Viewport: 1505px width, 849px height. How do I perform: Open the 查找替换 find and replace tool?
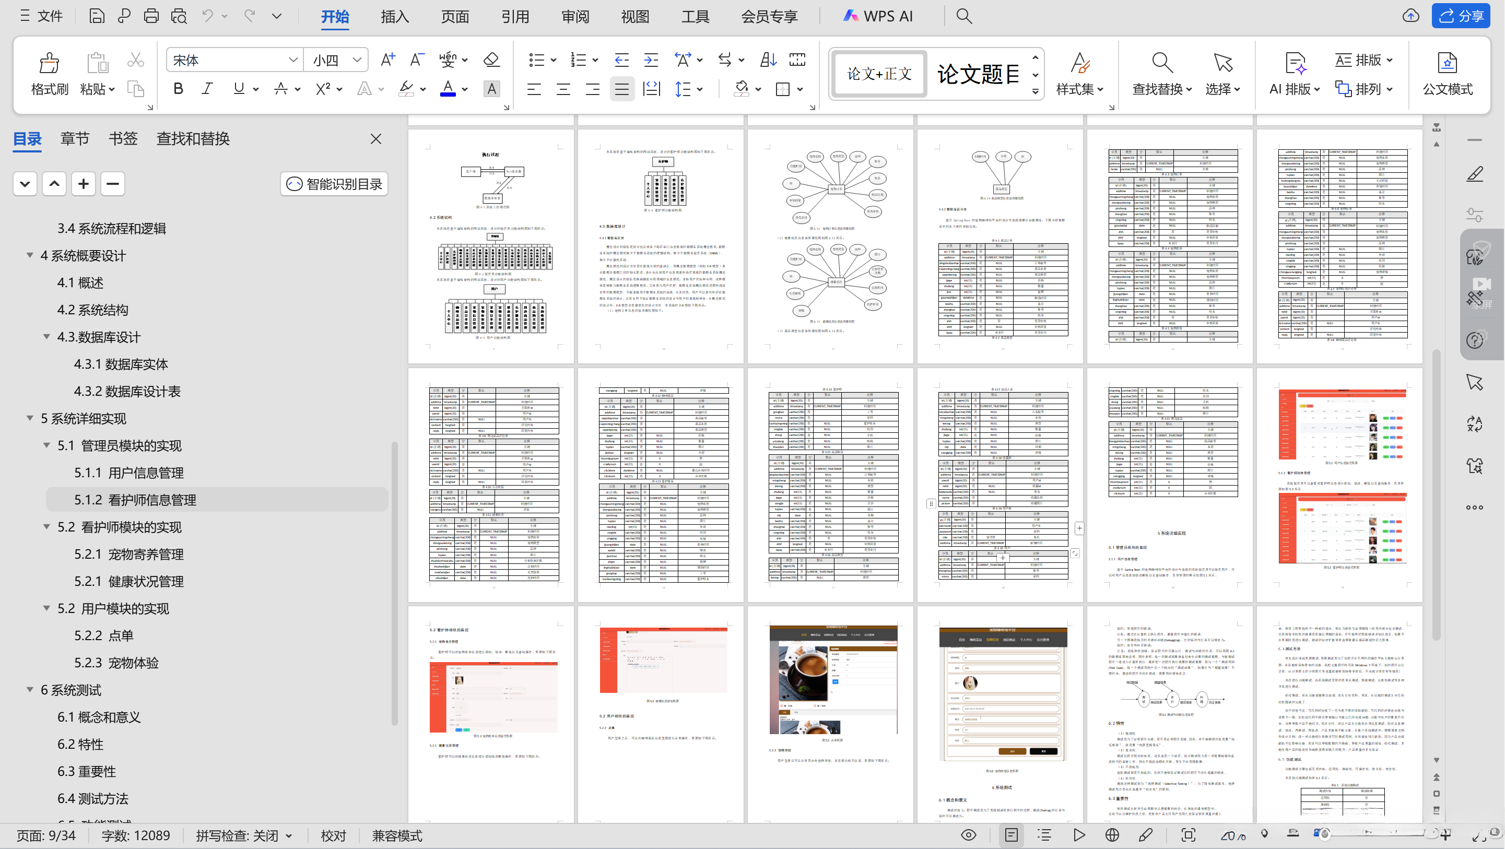click(x=1160, y=74)
